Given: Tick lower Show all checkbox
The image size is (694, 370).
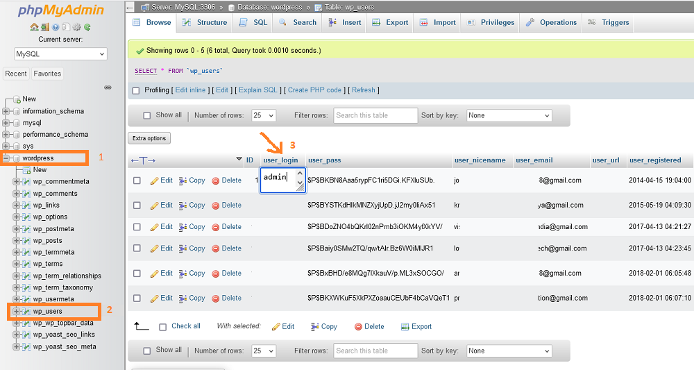Looking at the screenshot, I should [147, 351].
